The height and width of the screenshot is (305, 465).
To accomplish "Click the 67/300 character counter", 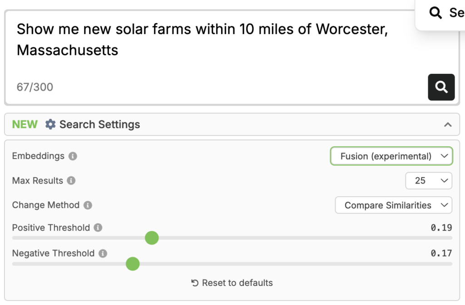I will 35,87.
